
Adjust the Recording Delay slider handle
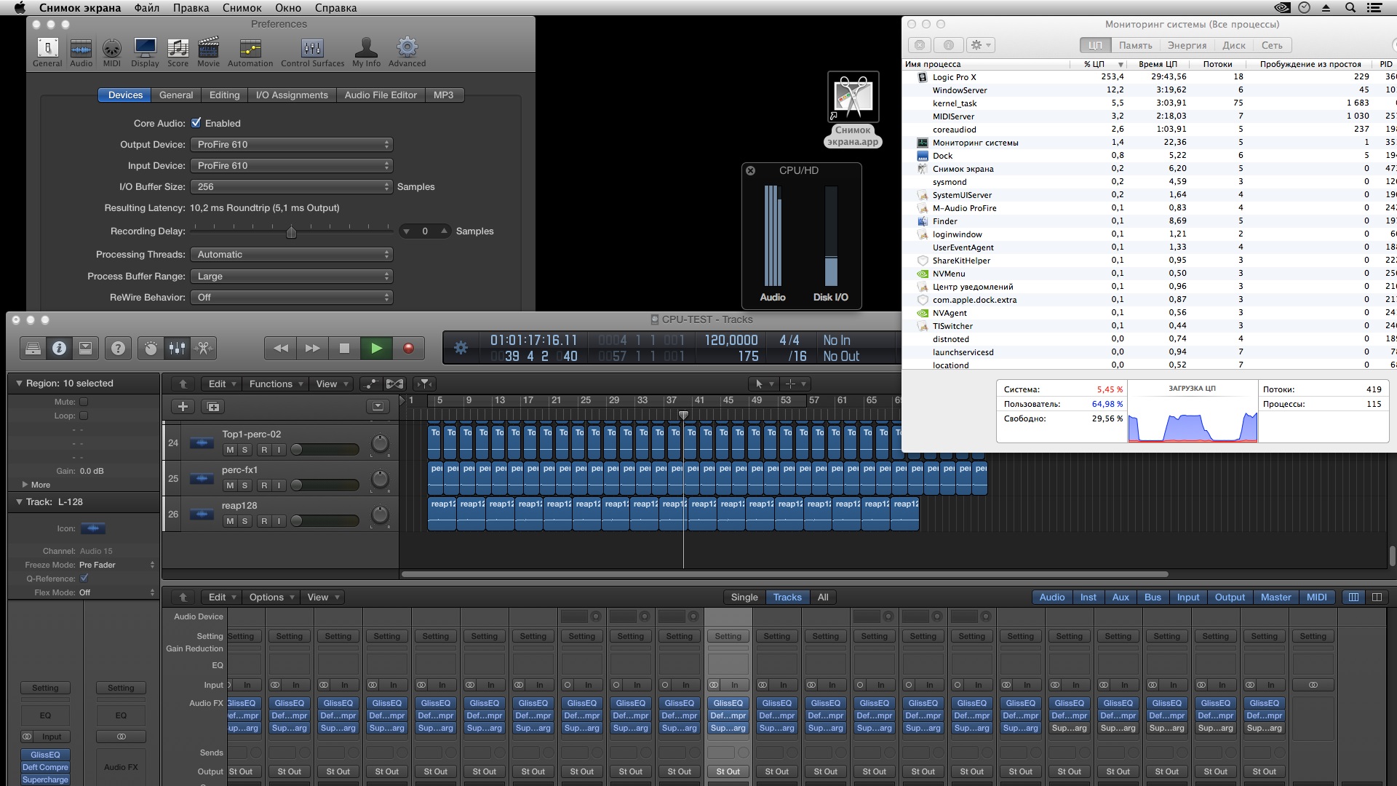pos(291,232)
